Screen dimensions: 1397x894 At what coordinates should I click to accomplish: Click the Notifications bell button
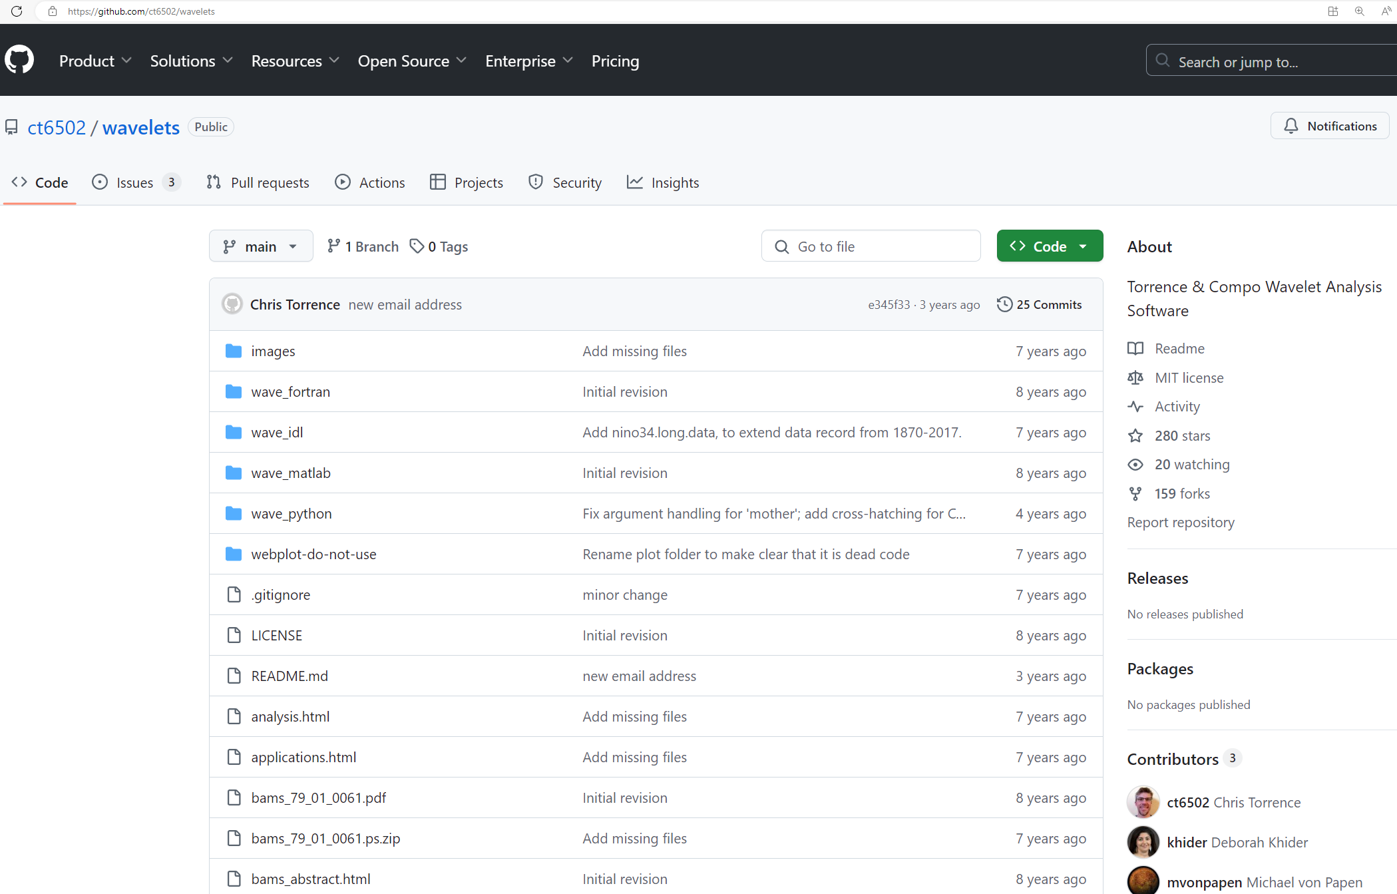point(1329,126)
